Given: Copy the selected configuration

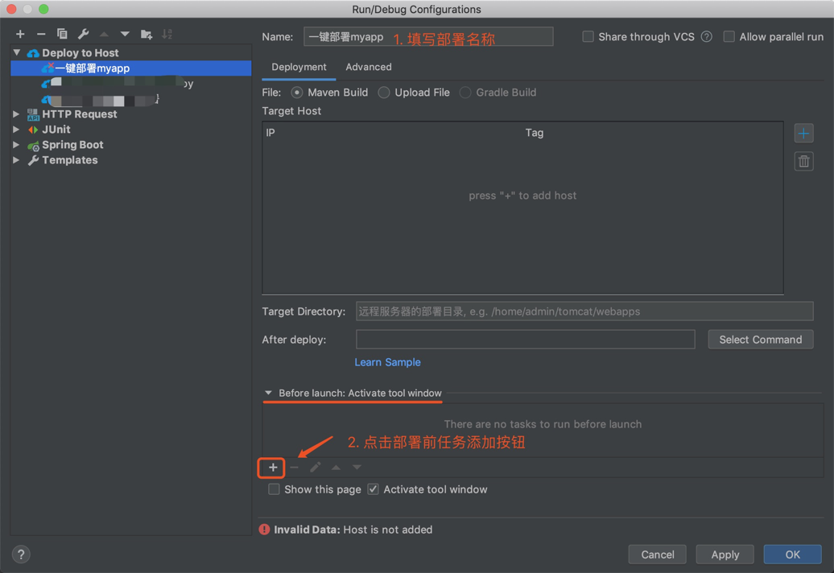Looking at the screenshot, I should 62,34.
